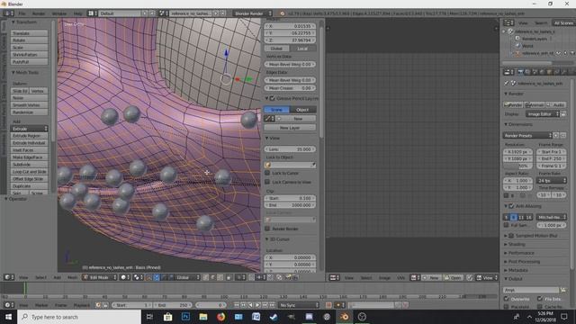The width and height of the screenshot is (576, 324).
Task: Click the viewport shading sphere icon
Action: click(124, 277)
